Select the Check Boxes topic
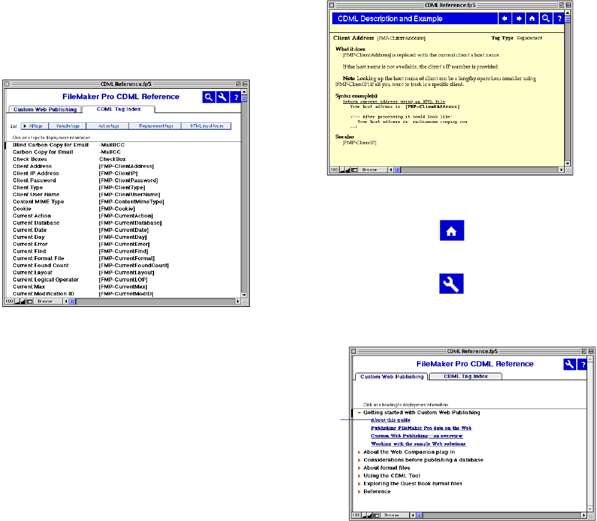This screenshot has width=597, height=521. [29, 159]
